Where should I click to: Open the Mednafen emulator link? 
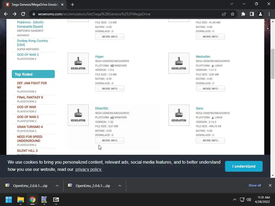[203, 57]
